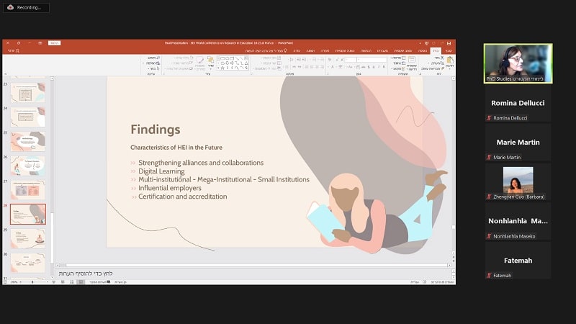Click the PhD Studies presenter video tile

pos(518,63)
